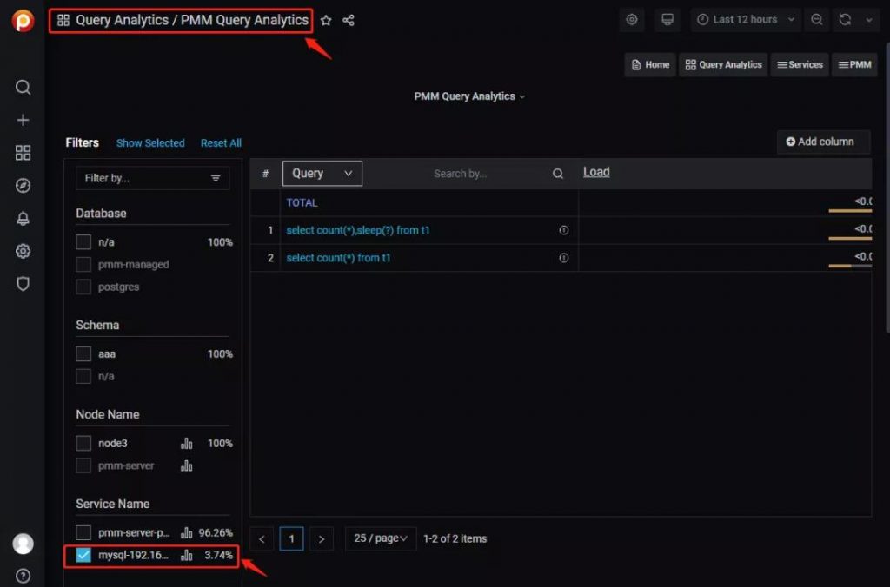Screen dimensions: 890x587
Task: Open the mysql-192.16... service chart icon
Action: point(186,555)
